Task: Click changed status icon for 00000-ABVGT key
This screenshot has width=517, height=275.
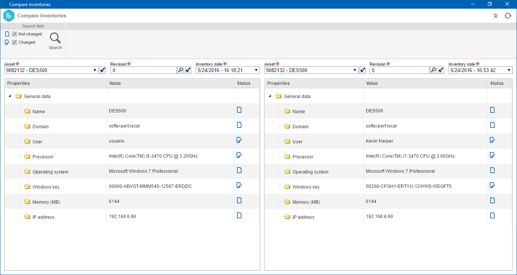Action: 239,186
